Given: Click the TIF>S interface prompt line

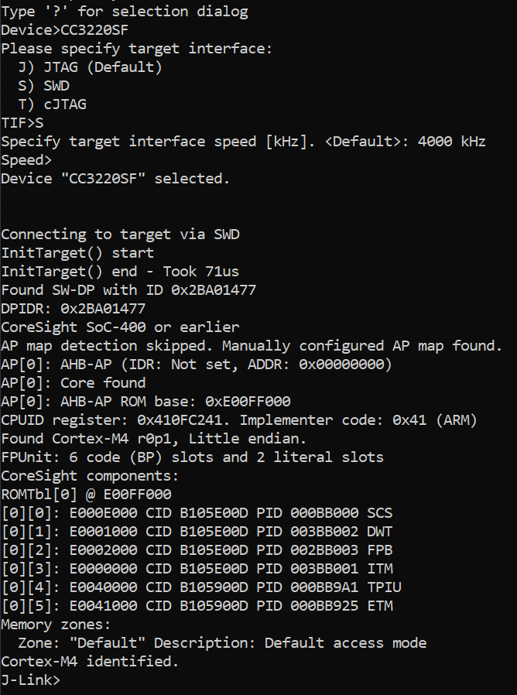Looking at the screenshot, I should (x=22, y=123).
